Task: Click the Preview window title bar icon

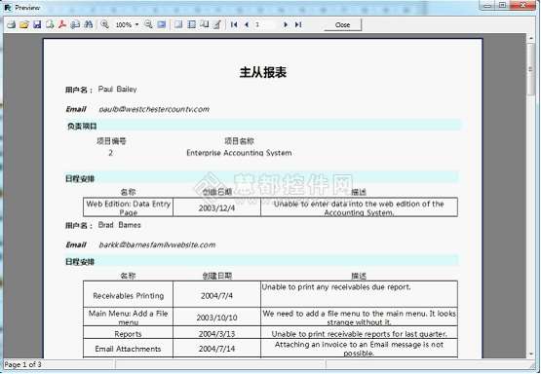Action: 8,7
